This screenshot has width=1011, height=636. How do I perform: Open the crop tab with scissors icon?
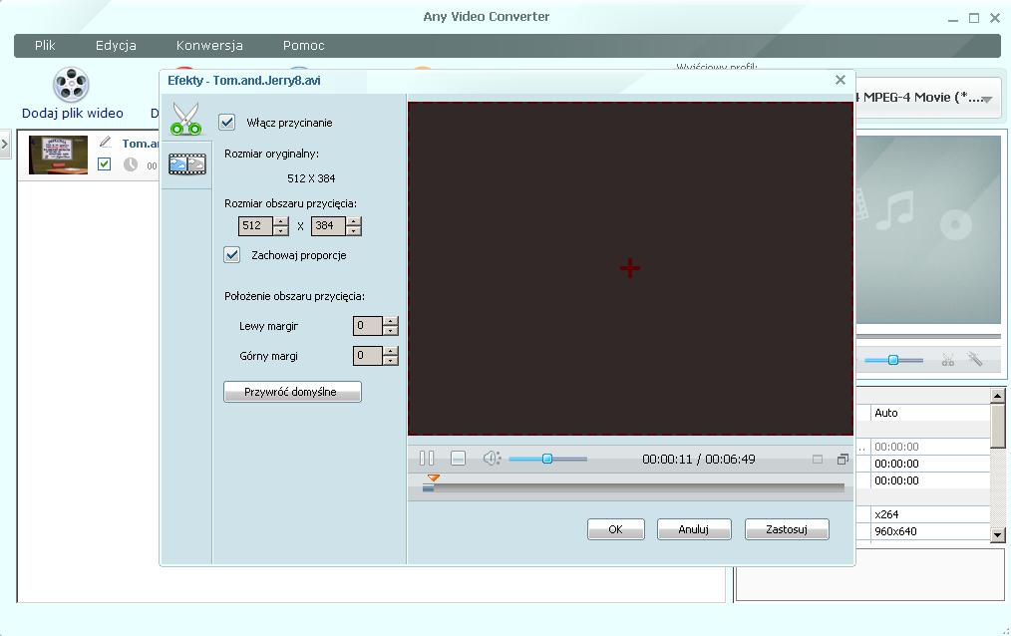pos(185,119)
